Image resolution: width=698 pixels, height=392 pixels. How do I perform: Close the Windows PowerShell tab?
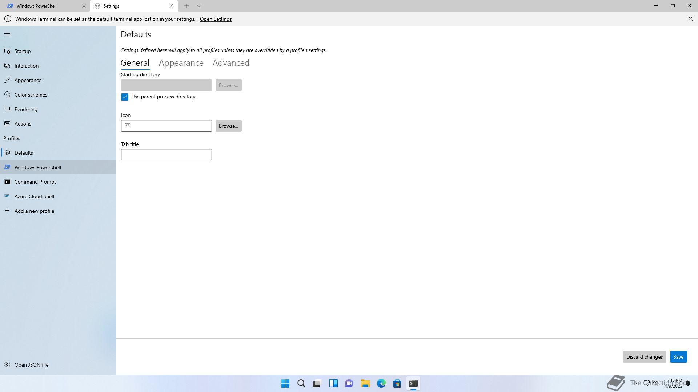point(84,6)
